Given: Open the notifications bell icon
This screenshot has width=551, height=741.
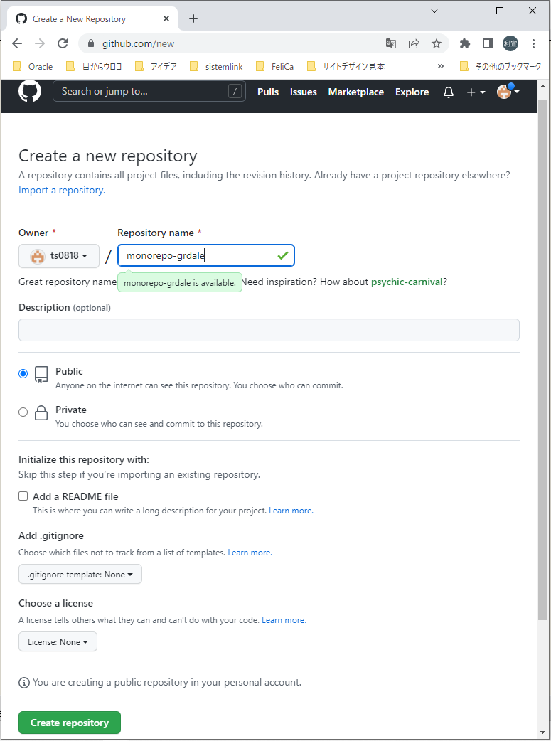Looking at the screenshot, I should 448,92.
